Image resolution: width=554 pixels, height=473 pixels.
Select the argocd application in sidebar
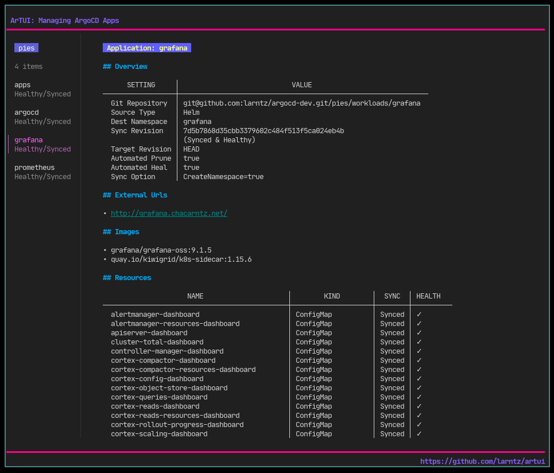pyautogui.click(x=42, y=117)
